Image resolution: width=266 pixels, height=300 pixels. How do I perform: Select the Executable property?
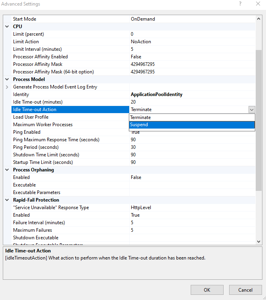[x=24, y=185]
